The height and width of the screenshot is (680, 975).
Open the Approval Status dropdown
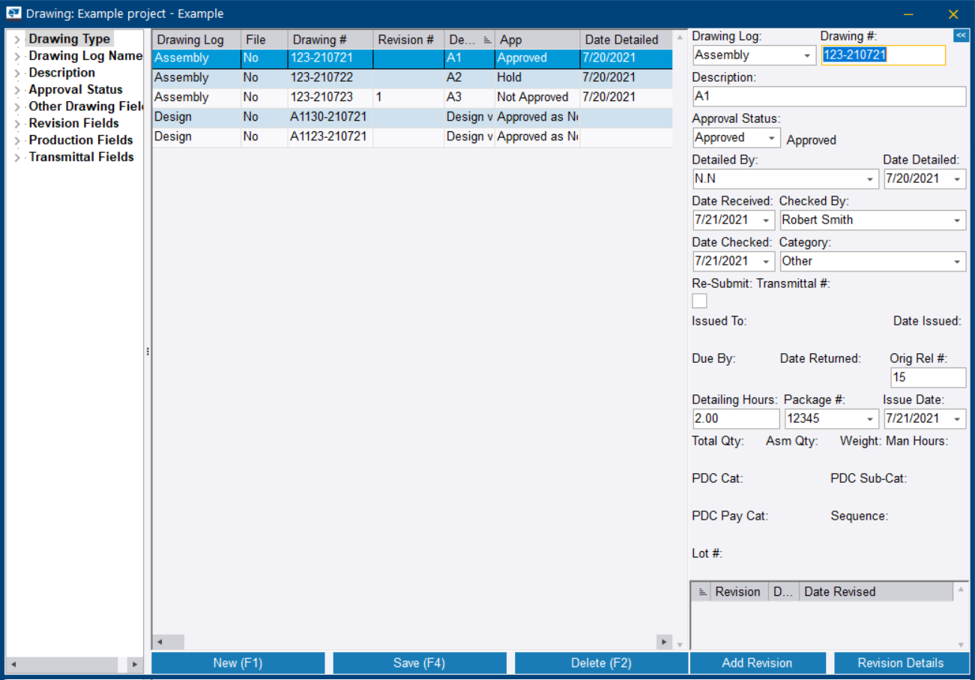click(x=773, y=137)
